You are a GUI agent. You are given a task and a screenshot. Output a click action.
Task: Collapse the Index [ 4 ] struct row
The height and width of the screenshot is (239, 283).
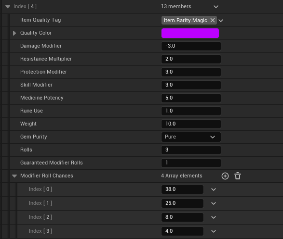(8, 7)
